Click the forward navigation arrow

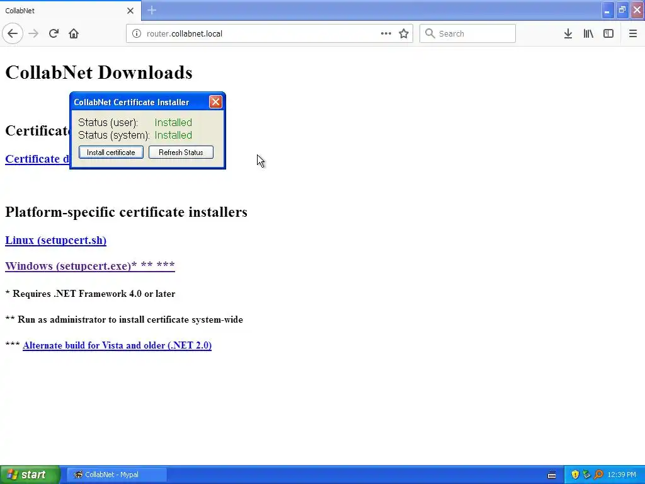[33, 34]
